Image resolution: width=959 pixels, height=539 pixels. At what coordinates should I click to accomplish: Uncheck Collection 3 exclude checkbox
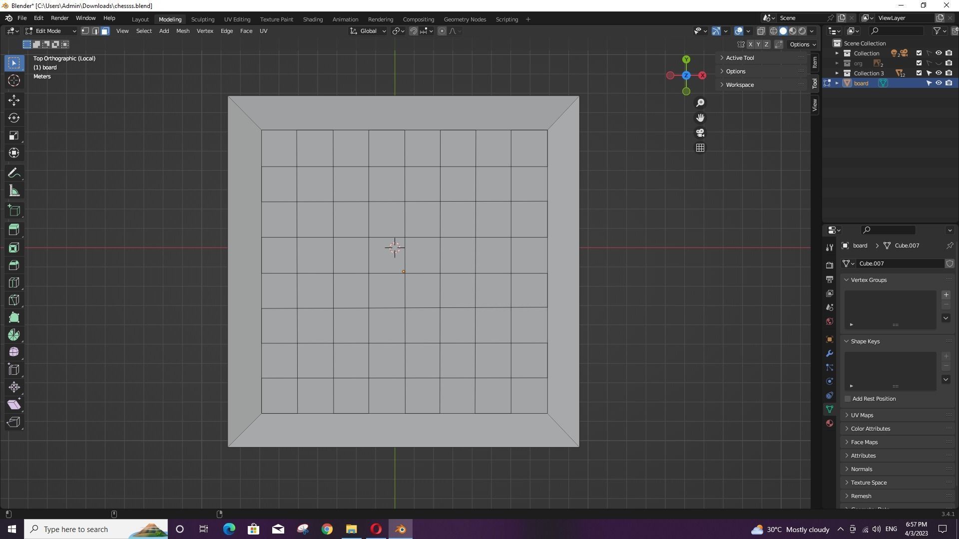(919, 73)
